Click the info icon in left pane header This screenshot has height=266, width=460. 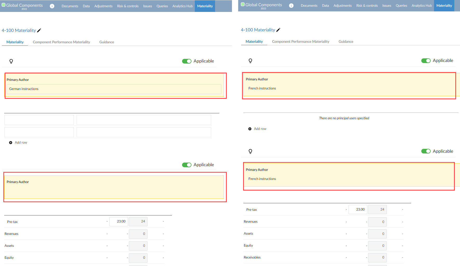[52, 6]
